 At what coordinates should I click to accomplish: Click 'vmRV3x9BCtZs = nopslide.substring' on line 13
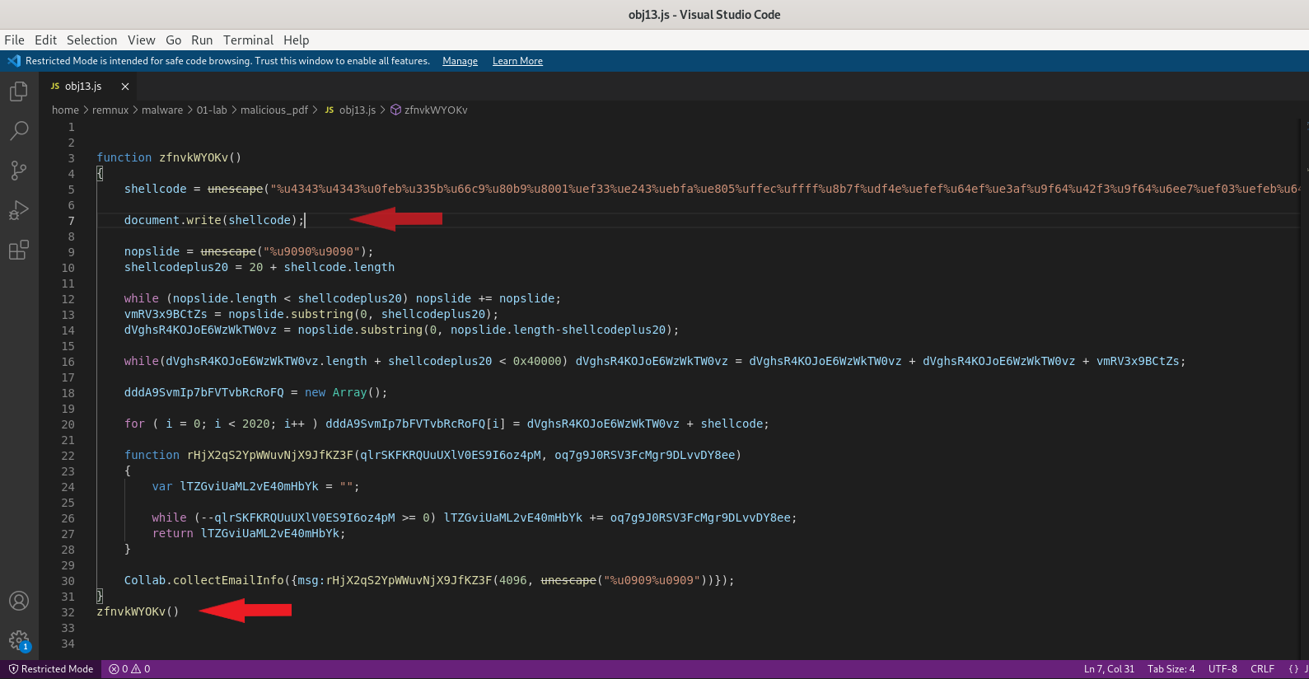[239, 314]
